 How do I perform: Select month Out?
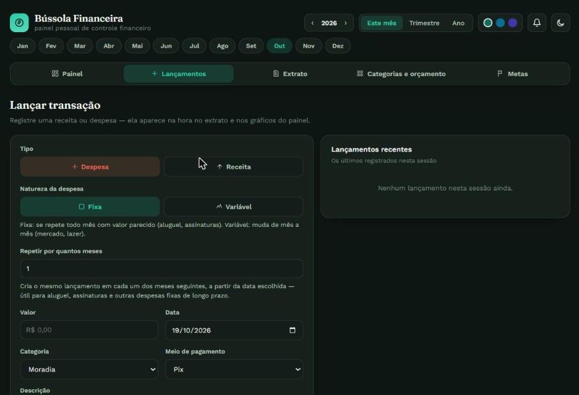pos(280,46)
